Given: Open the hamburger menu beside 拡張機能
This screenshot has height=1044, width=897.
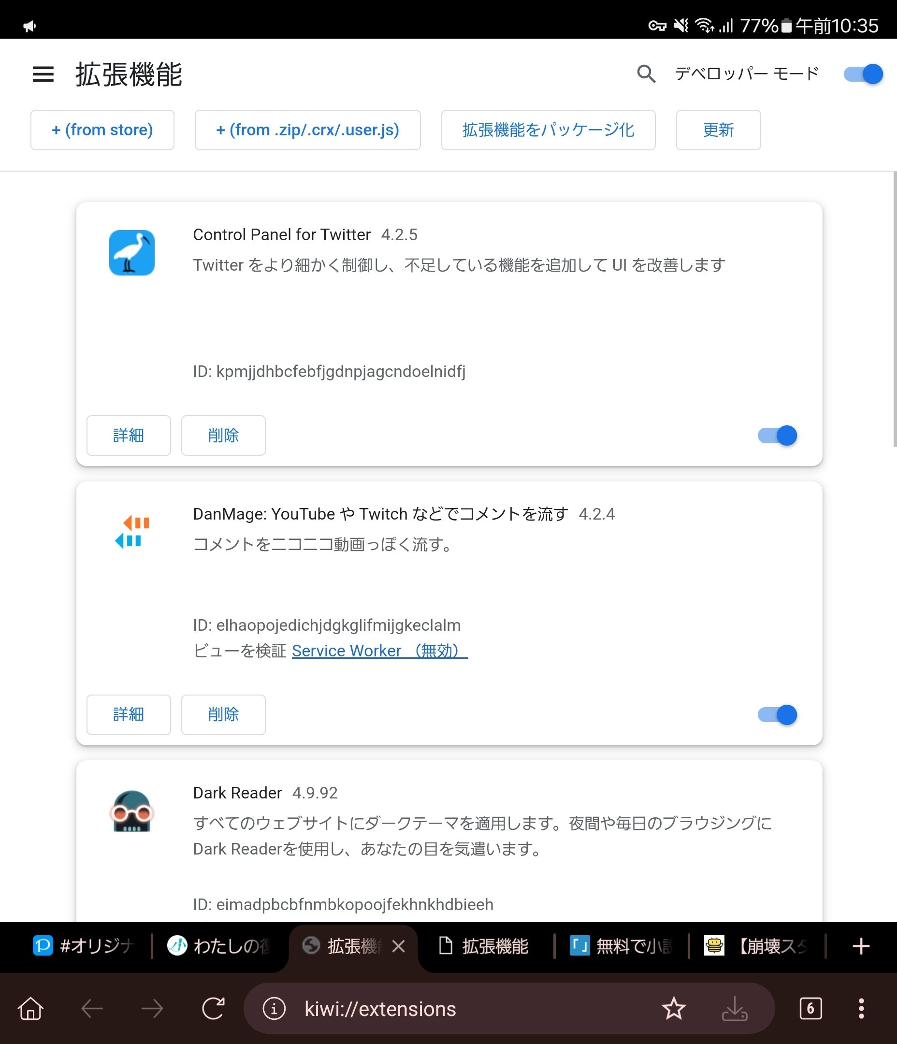Looking at the screenshot, I should 43,74.
